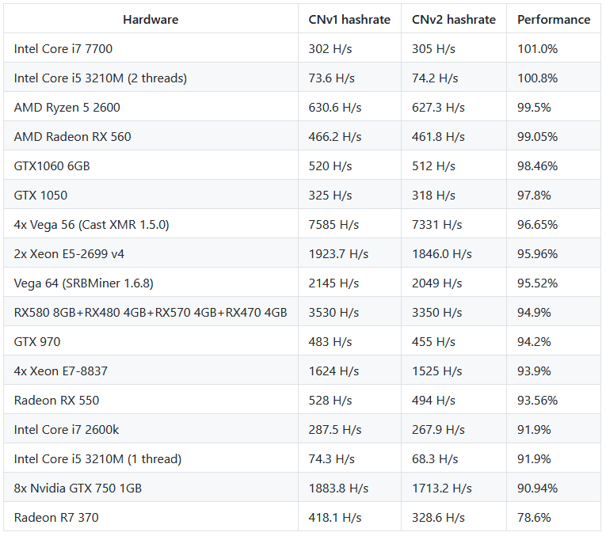Click the 96.65% performance value
Viewport: 606px width, 536px height.
coord(537,225)
